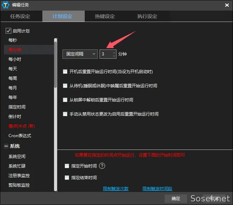Select 每年 schedule type

click(x=29, y=97)
